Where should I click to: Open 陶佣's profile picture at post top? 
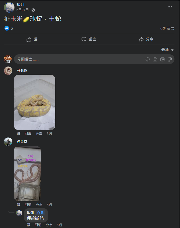[x=9, y=7]
